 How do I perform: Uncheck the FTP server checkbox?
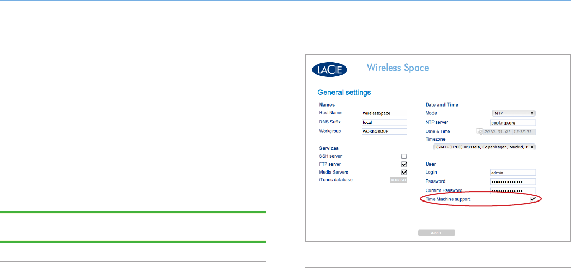(404, 164)
